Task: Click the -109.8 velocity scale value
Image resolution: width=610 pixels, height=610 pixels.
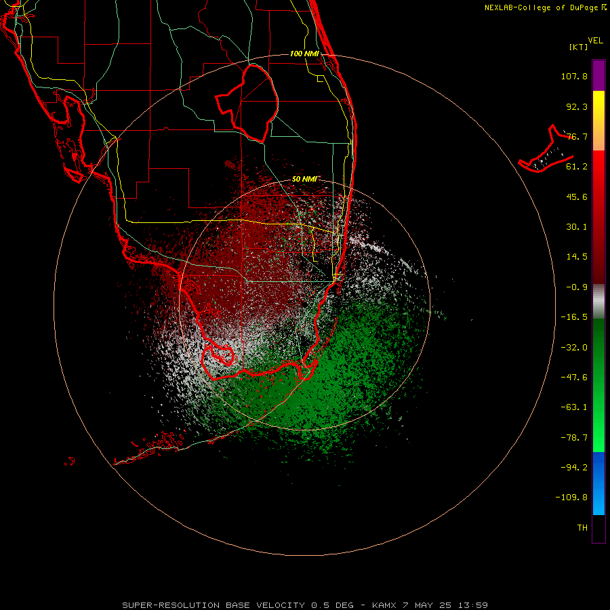Action: coord(571,497)
